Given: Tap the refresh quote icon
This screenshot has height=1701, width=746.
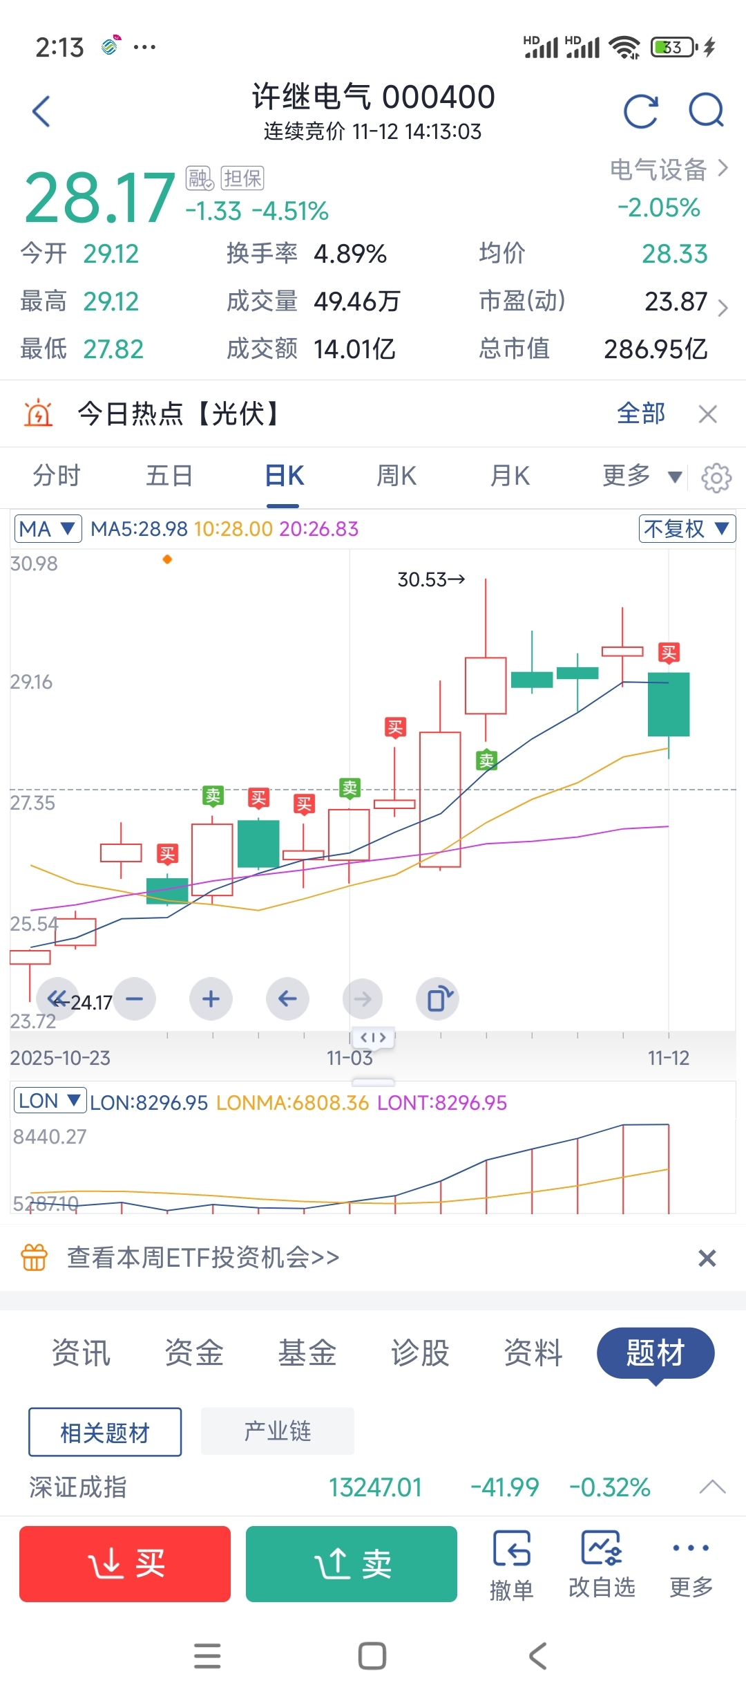Looking at the screenshot, I should tap(640, 111).
